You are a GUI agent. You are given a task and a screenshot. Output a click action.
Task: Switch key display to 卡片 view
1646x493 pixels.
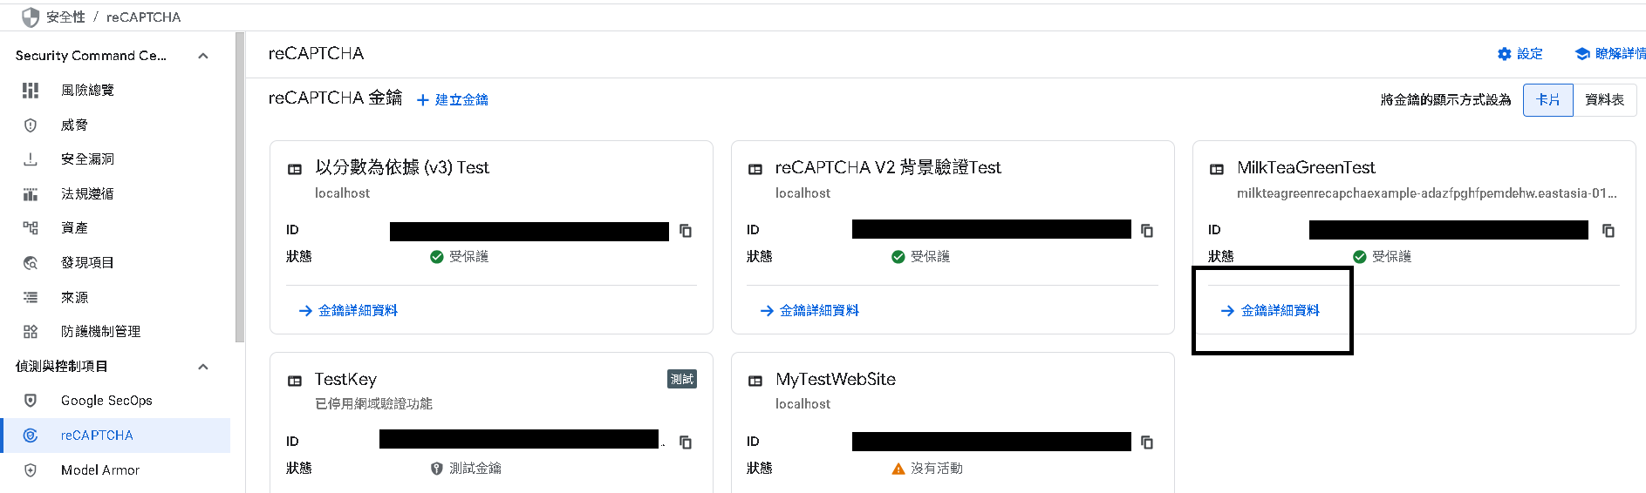(1548, 100)
